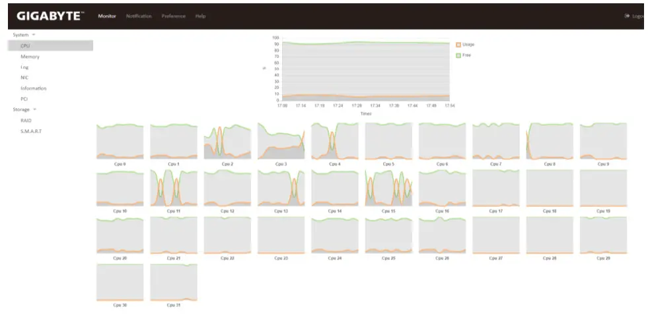Open the Monitor tab
This screenshot has width=648, height=317.
107,16
